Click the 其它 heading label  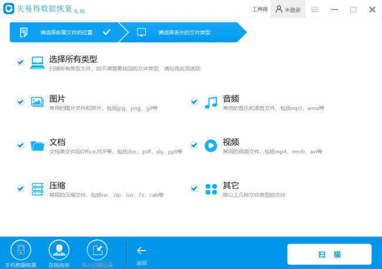pyautogui.click(x=231, y=185)
